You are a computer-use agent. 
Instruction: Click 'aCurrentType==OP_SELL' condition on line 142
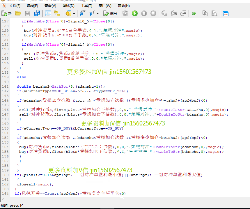pos(48,91)
